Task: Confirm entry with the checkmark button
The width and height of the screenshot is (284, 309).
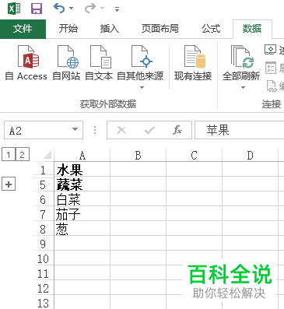Action: (149, 130)
